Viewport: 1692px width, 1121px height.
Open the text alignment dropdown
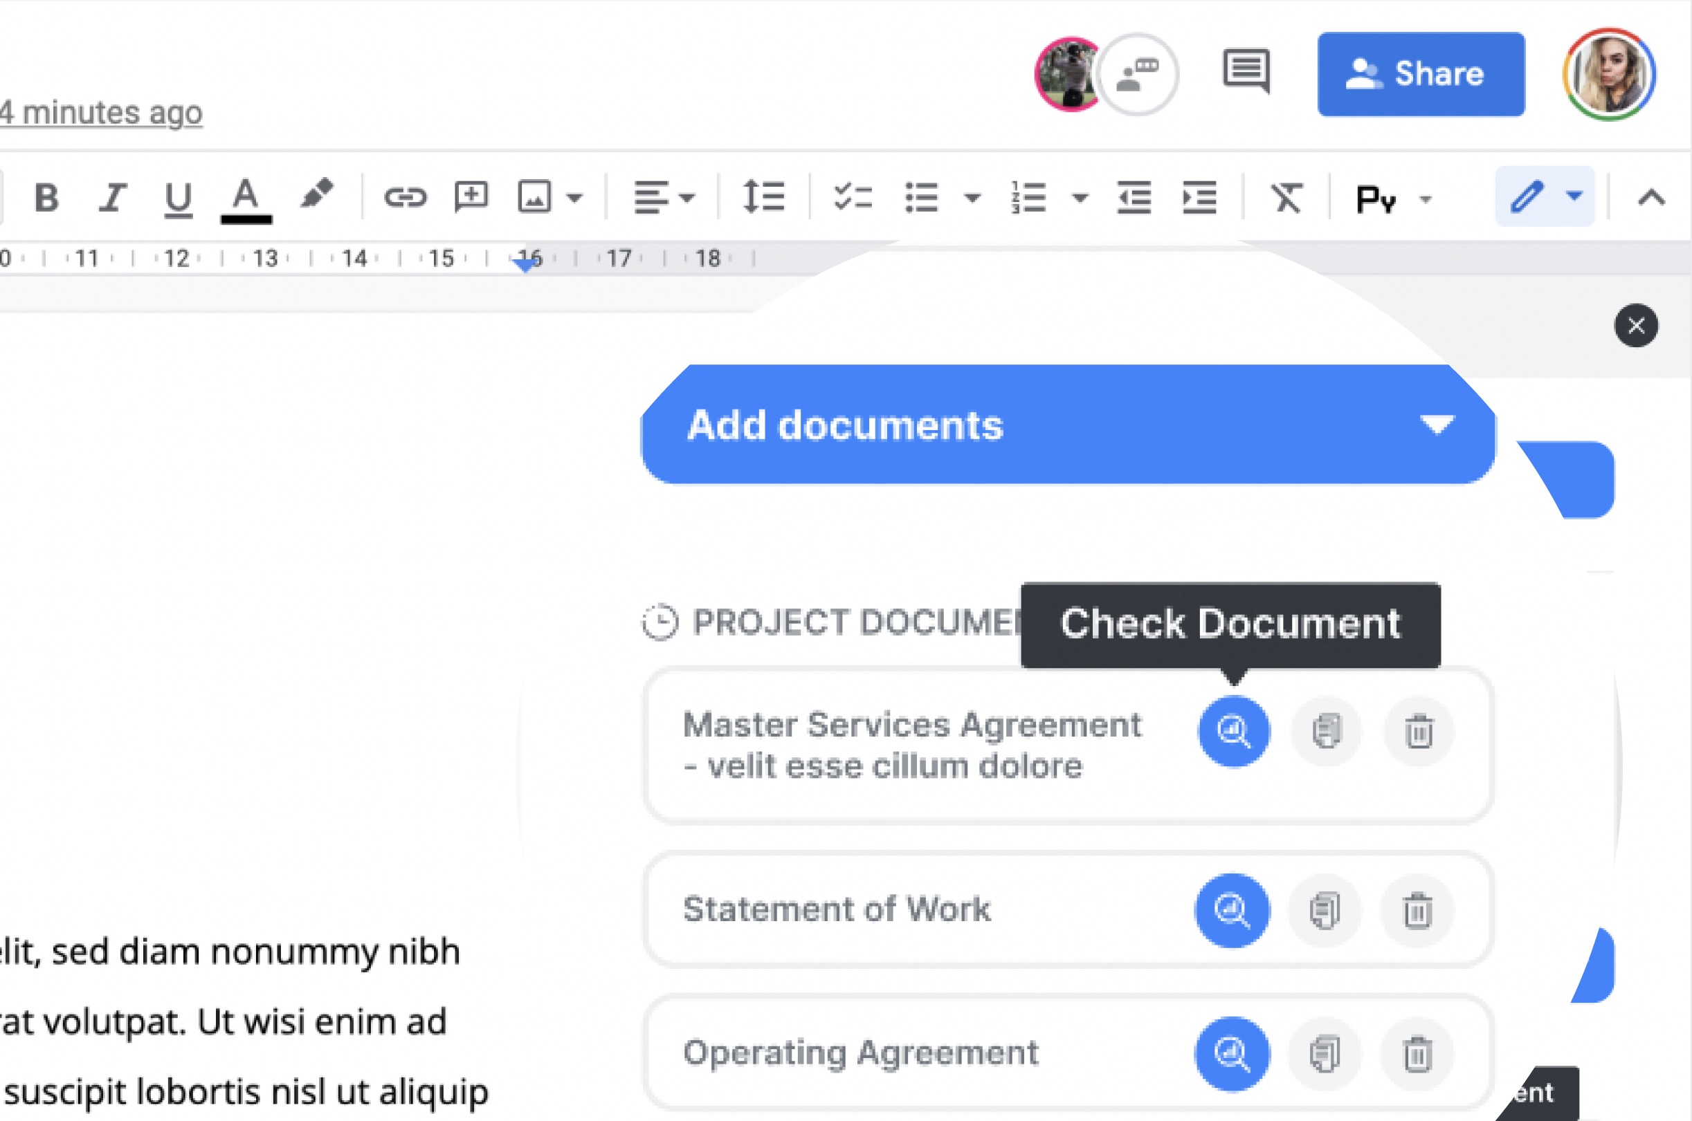[x=663, y=197]
